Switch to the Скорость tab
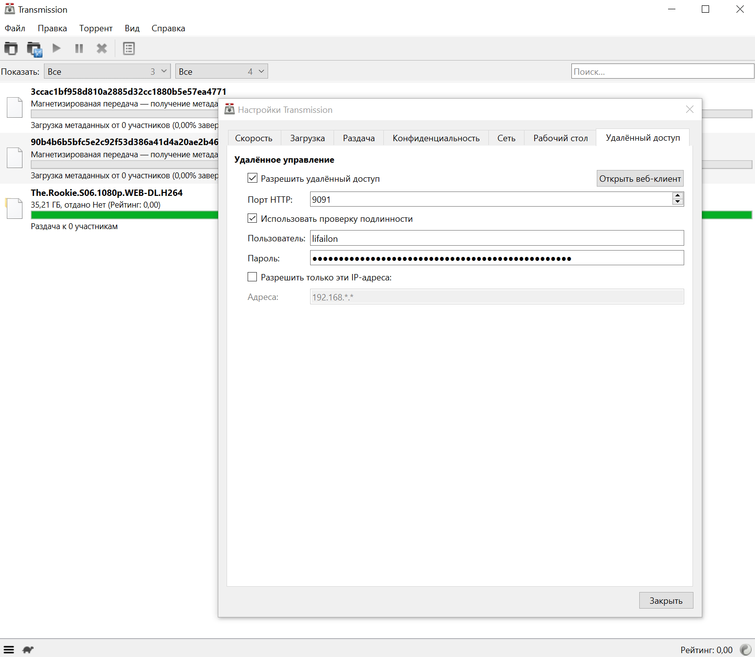 [254, 138]
